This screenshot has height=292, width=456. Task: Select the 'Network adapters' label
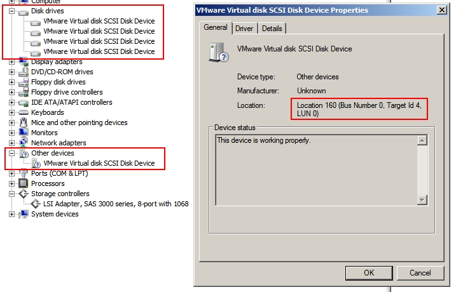pyautogui.click(x=59, y=143)
